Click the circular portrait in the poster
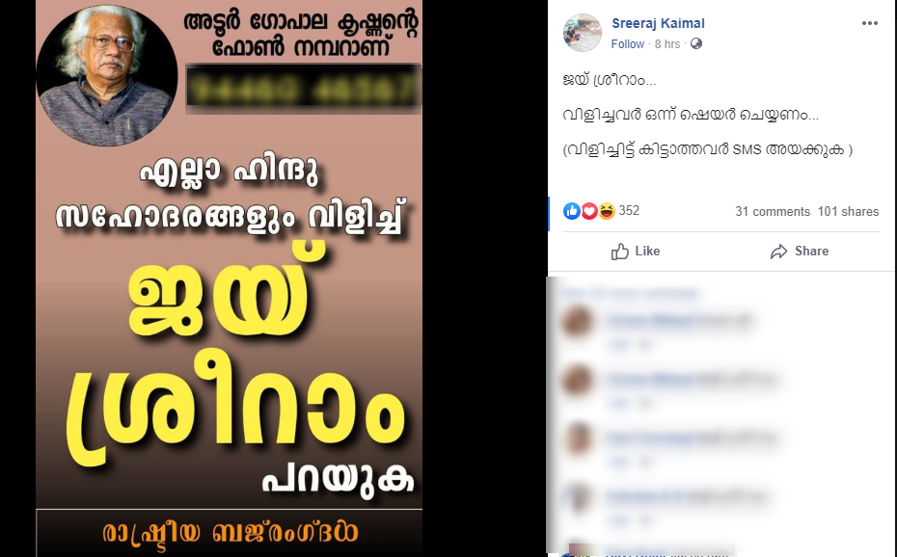 coord(106,75)
